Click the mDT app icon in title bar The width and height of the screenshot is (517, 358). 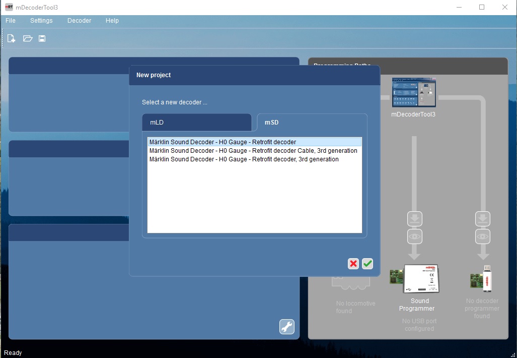(9, 7)
